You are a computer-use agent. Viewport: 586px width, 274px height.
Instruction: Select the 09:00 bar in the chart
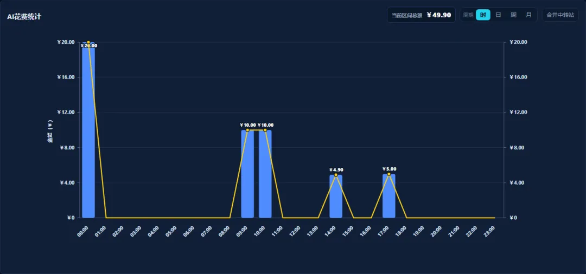pyautogui.click(x=247, y=174)
